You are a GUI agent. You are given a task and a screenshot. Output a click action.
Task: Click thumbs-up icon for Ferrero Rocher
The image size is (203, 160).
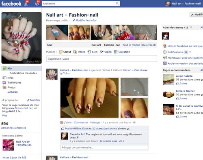[x=177, y=99]
